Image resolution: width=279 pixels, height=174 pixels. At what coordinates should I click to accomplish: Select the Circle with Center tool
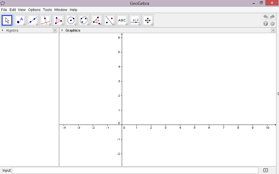coord(71,20)
